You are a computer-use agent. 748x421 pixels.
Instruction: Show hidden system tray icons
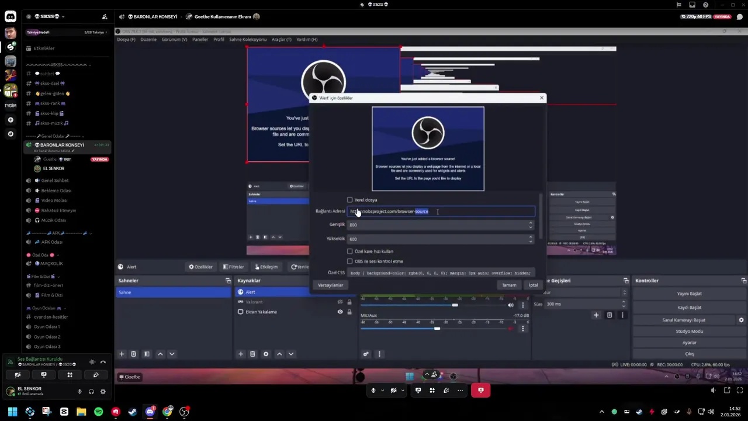[601, 412]
